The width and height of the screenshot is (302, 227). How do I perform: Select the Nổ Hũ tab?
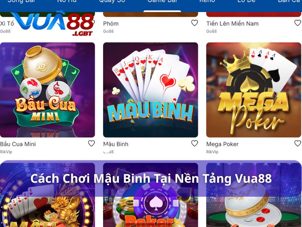coord(67,2)
